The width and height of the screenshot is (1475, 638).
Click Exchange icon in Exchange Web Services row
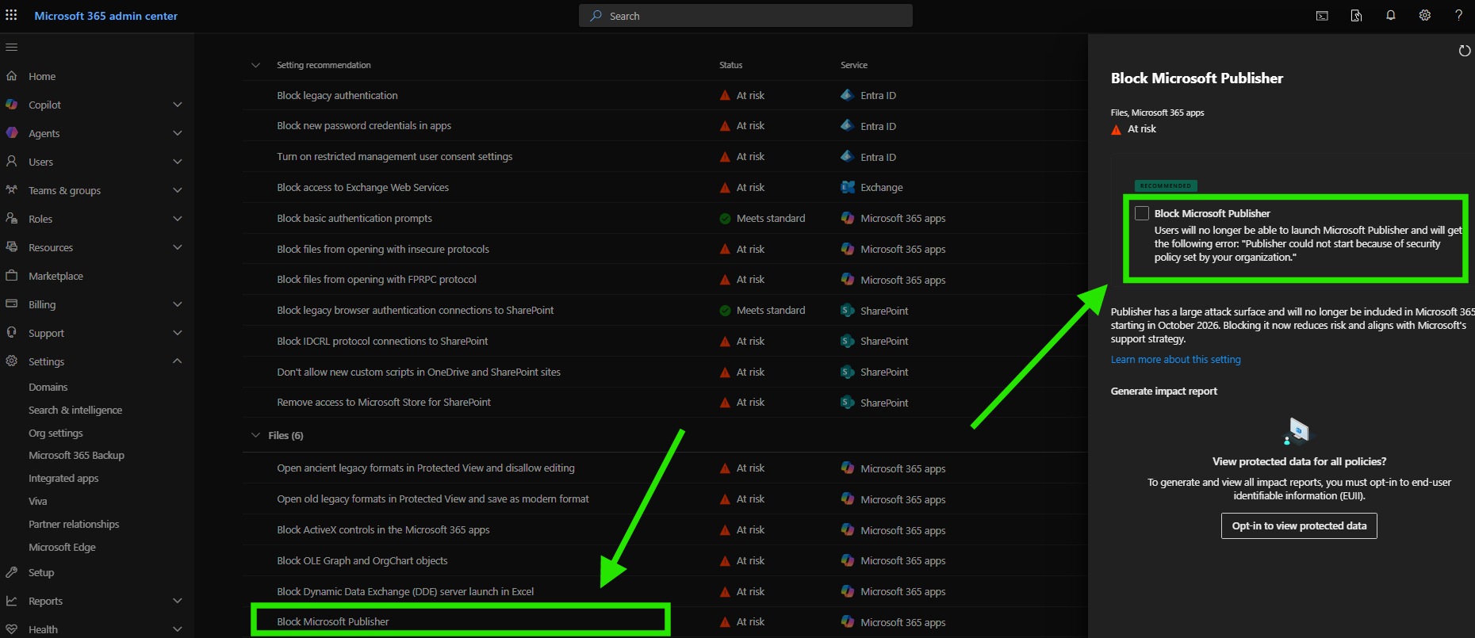pos(847,187)
